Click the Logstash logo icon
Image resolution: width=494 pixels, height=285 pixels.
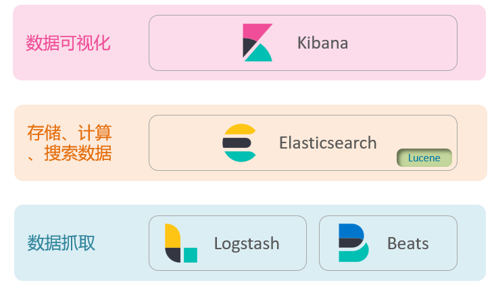(181, 243)
